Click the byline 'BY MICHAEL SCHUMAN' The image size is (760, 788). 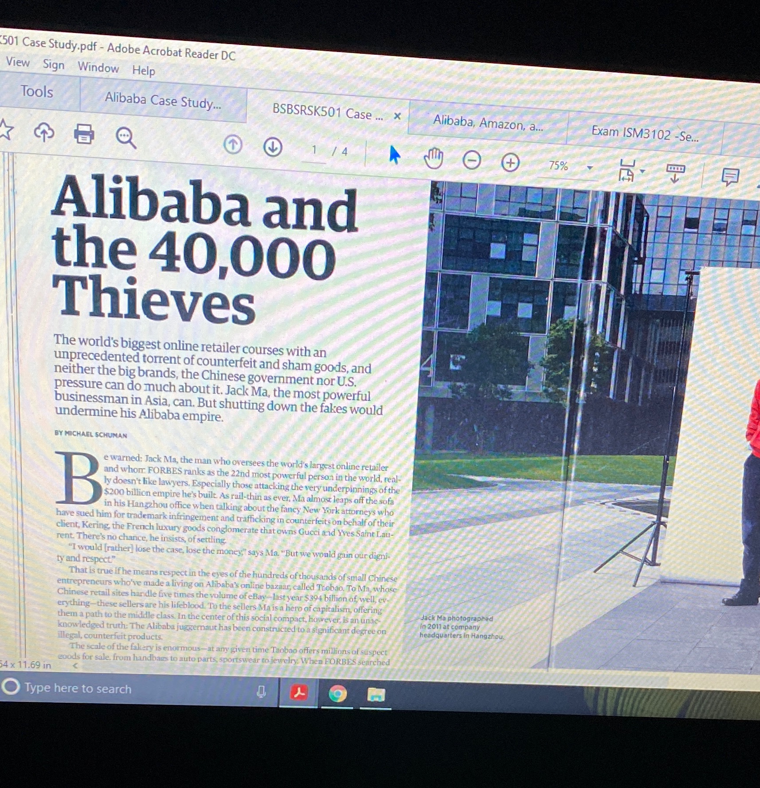tap(91, 435)
